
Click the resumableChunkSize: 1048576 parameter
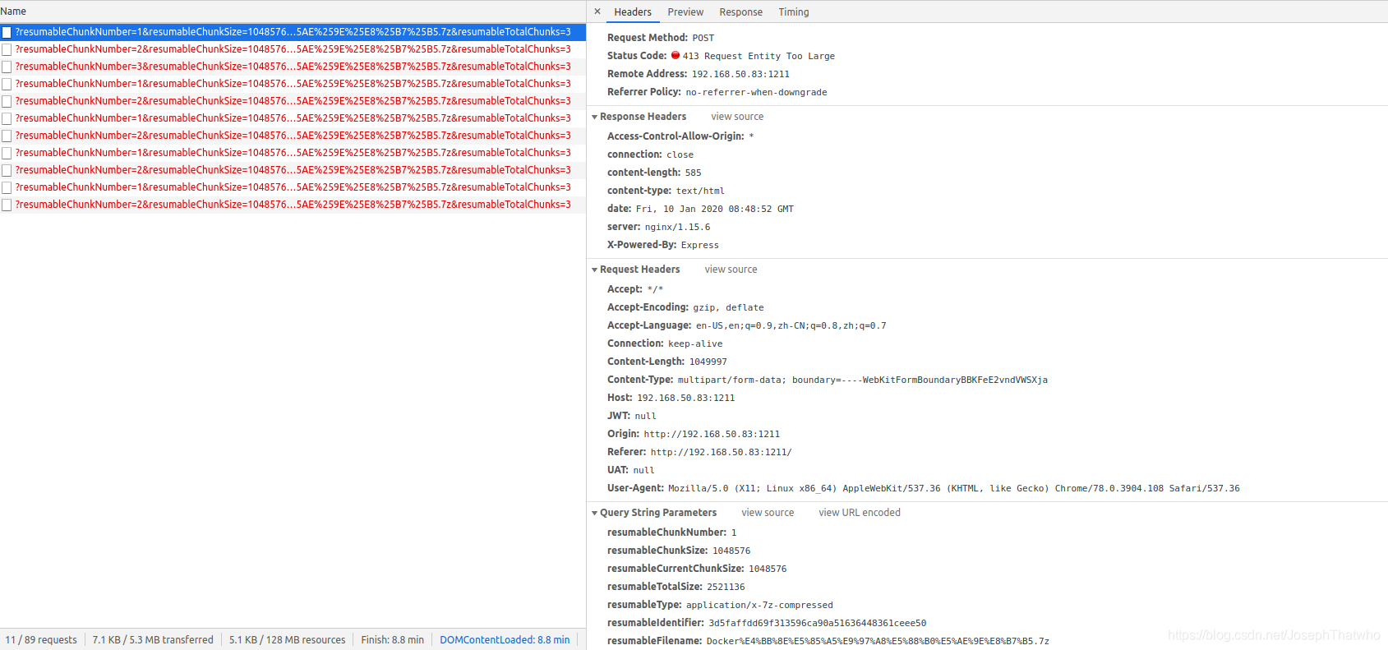click(679, 551)
